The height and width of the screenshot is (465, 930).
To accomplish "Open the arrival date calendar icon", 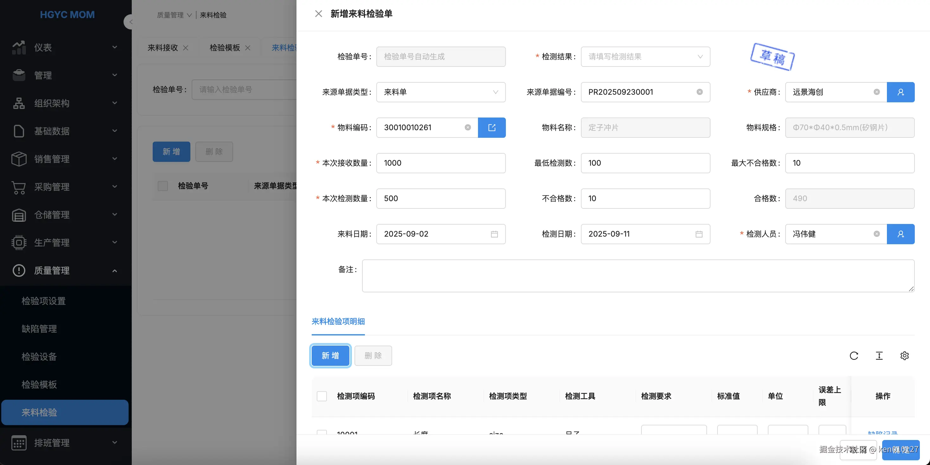I will (494, 234).
